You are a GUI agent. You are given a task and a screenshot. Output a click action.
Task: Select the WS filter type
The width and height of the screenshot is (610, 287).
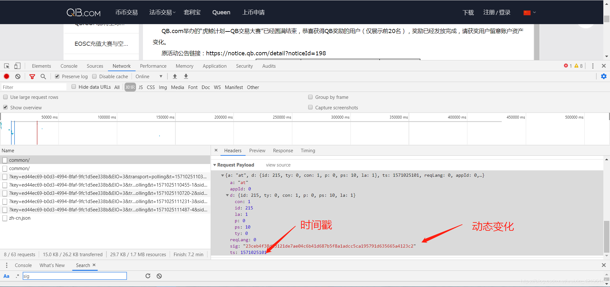click(x=217, y=87)
